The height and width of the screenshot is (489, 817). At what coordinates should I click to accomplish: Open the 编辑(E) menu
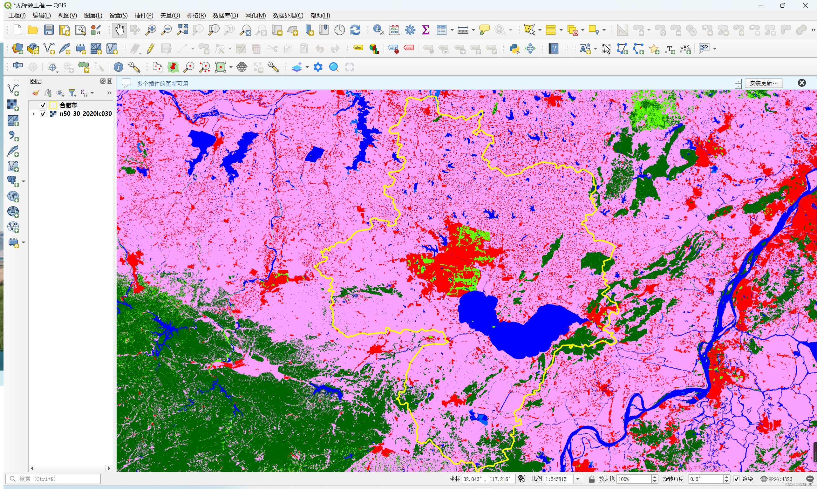[x=42, y=16]
